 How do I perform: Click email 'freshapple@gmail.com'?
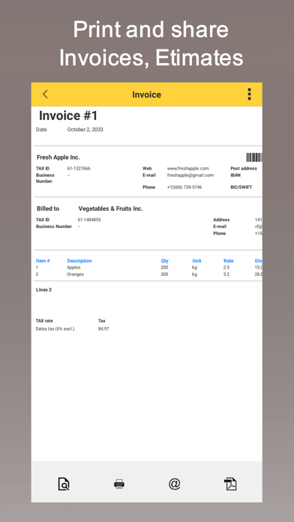(x=190, y=175)
